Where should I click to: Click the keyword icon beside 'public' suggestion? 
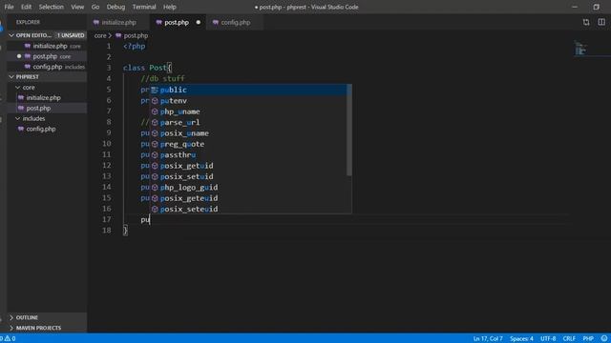tap(155, 91)
